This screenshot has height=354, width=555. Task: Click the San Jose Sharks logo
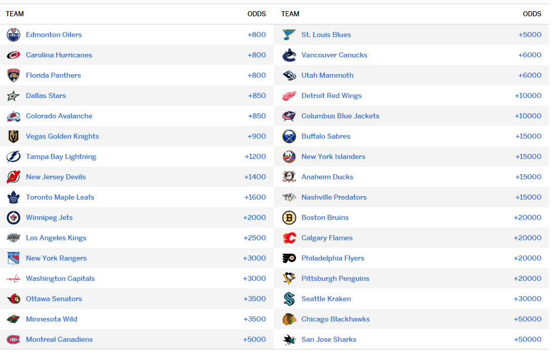click(289, 339)
